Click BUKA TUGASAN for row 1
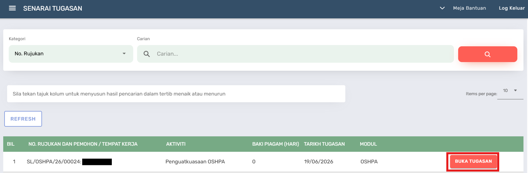 (x=473, y=161)
